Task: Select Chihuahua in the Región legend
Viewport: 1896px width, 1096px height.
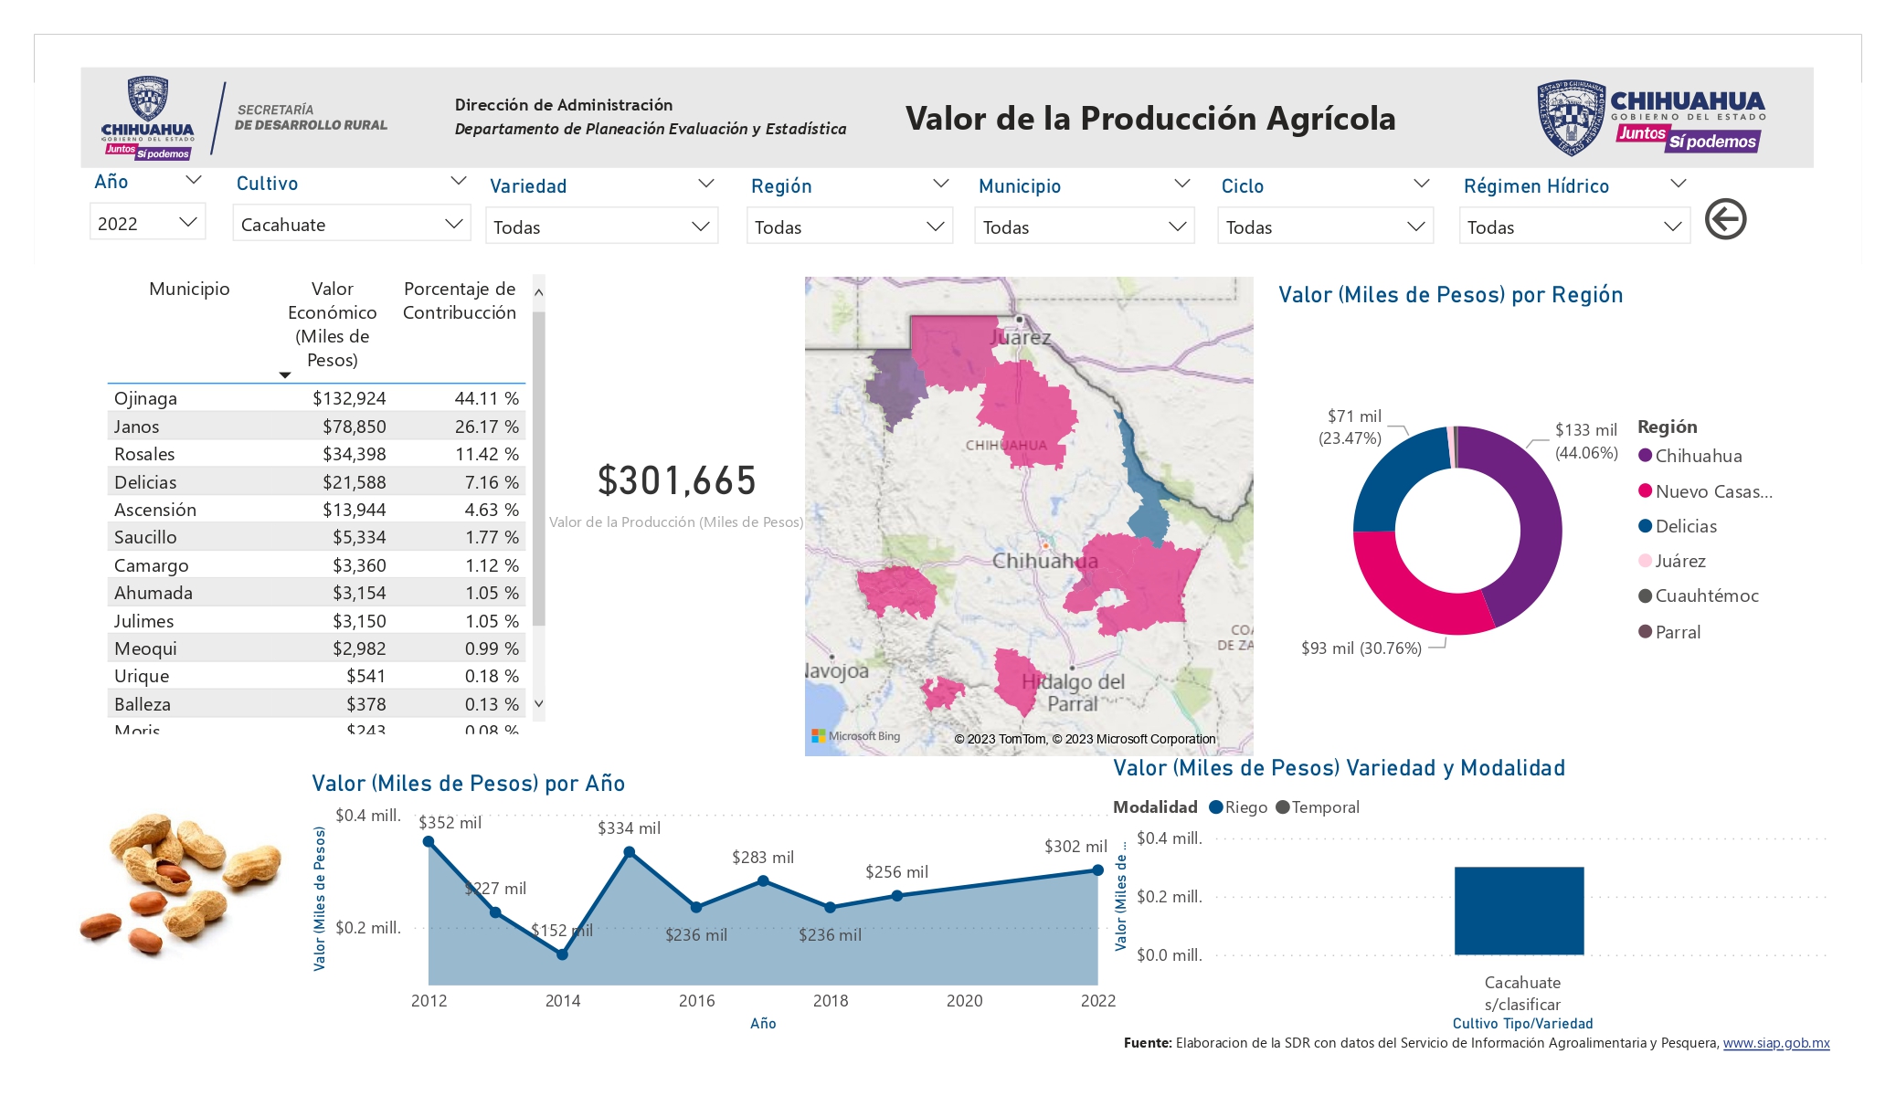Action: click(x=1690, y=456)
